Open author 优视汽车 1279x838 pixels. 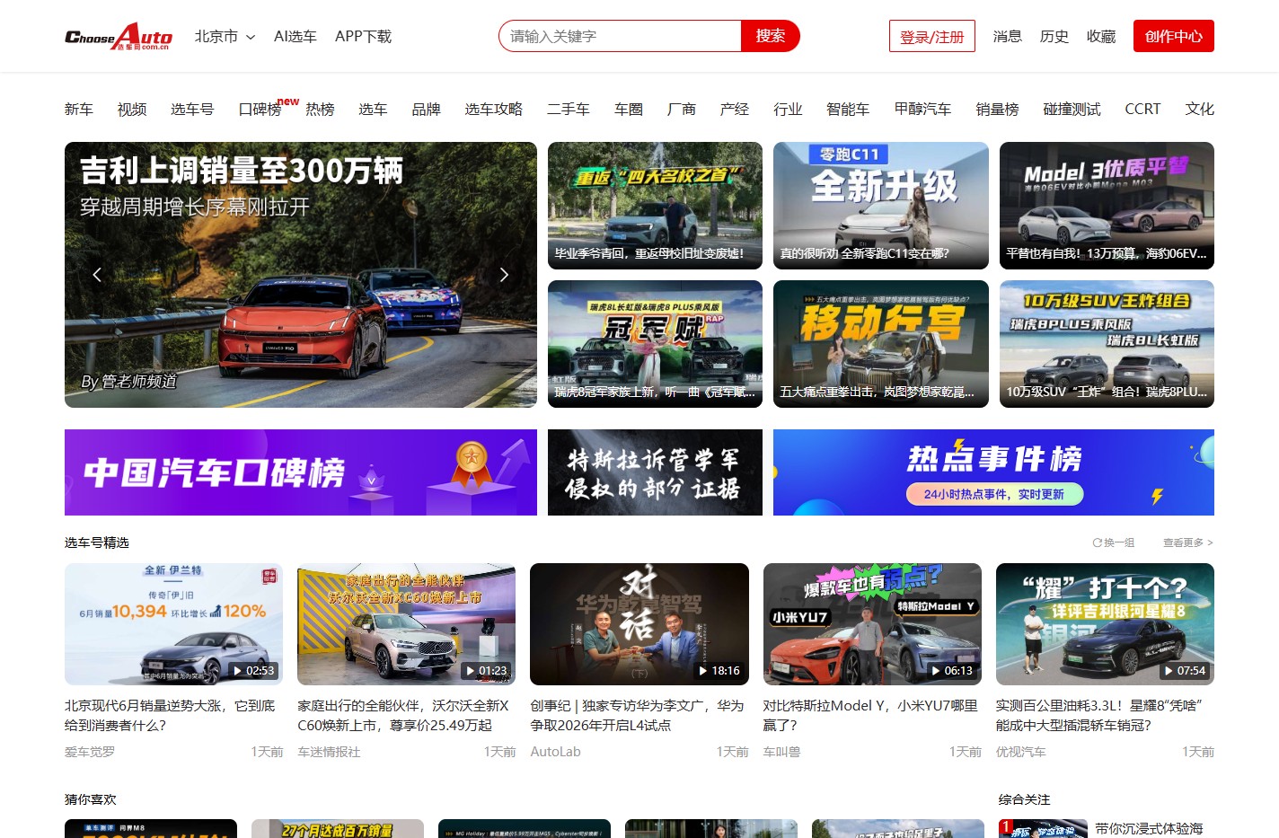point(1021,752)
